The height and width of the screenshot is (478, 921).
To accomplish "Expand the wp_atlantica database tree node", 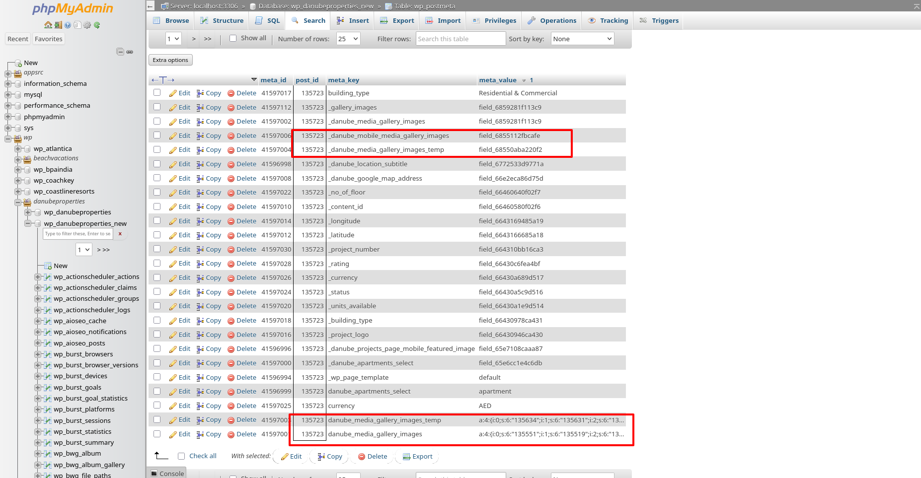I will [x=18, y=149].
